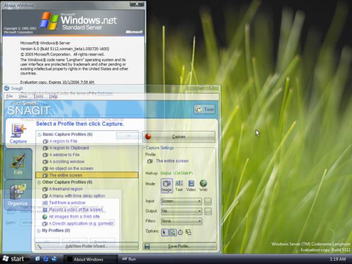Click the Internet Explorer quick launch icon
This screenshot has width=352, height=264.
[x=46, y=259]
